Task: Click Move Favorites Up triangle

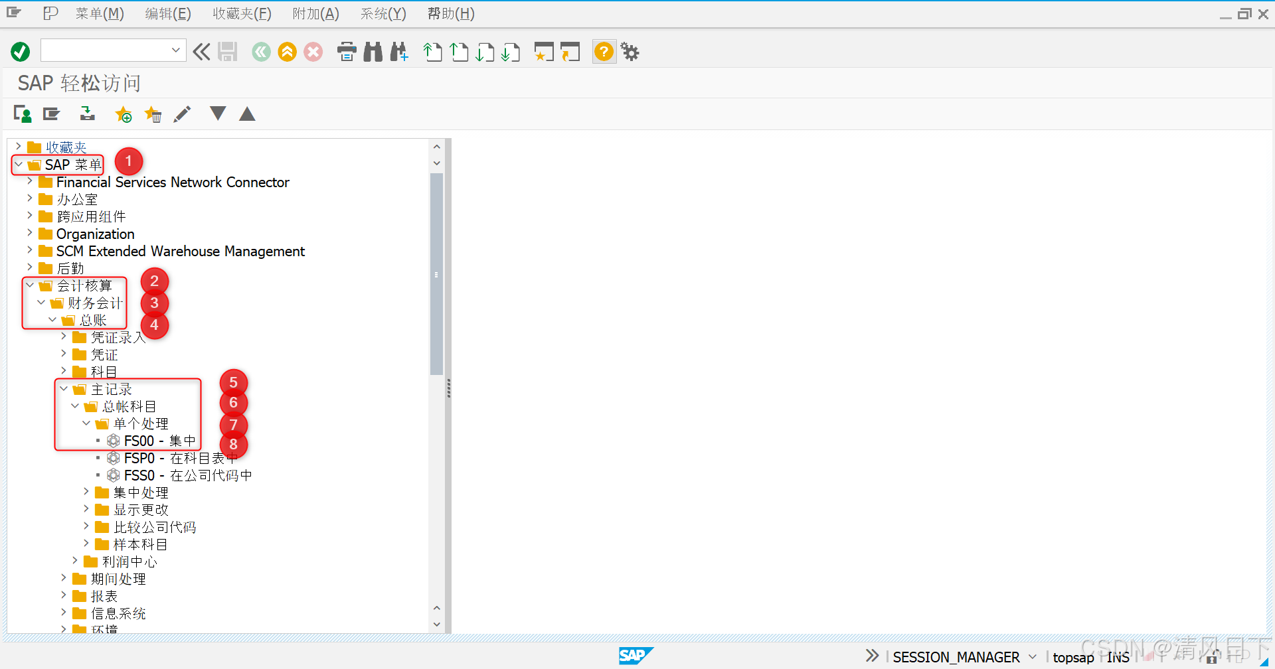Action: (x=247, y=113)
